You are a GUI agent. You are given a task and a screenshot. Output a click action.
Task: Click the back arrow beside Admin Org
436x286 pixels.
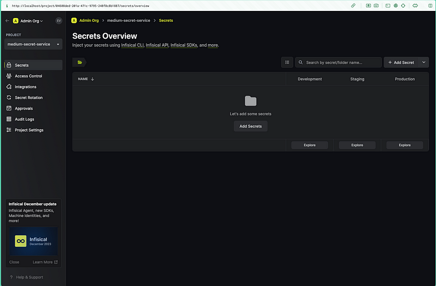point(7,21)
